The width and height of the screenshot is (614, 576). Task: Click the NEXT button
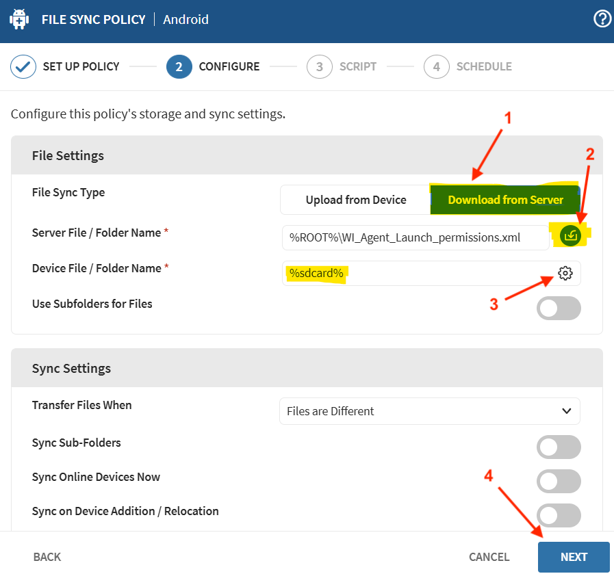point(573,557)
